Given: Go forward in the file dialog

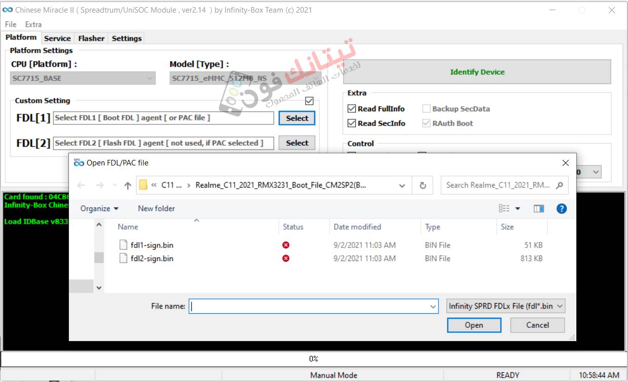Looking at the screenshot, I should [99, 185].
